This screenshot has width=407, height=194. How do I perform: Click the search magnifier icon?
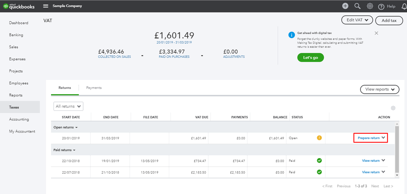tap(358, 6)
